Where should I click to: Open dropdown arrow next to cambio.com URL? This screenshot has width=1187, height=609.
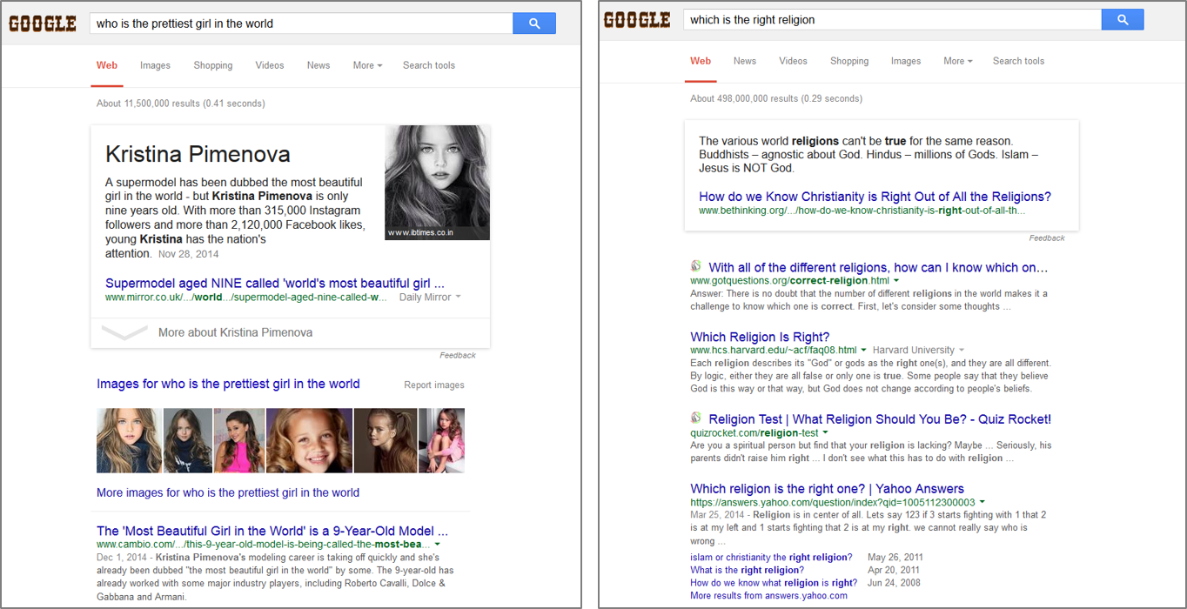(438, 545)
